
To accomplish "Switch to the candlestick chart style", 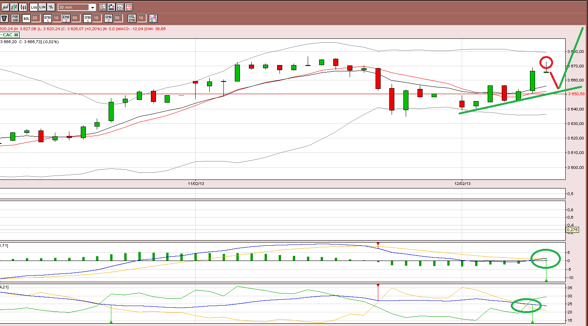I will point(23,7).
